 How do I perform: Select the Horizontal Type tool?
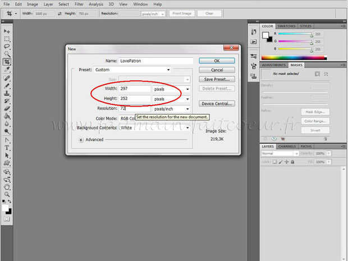click(x=7, y=148)
